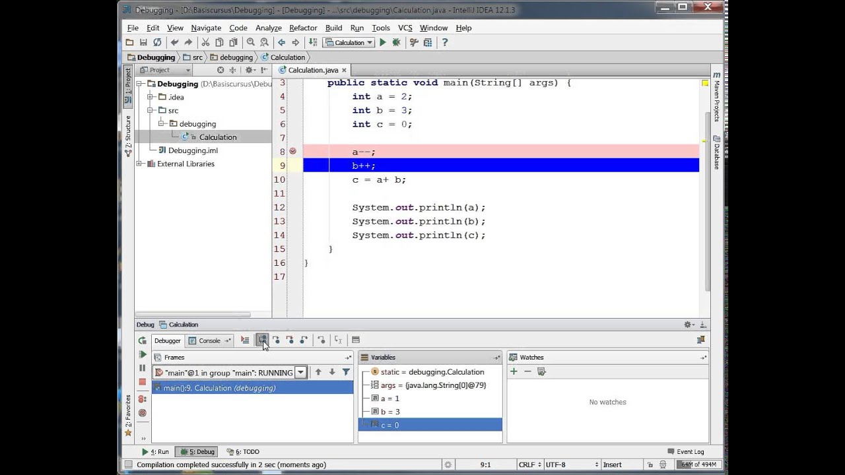Viewport: 845px width, 475px height.
Task: Open the File menu
Action: (133, 28)
